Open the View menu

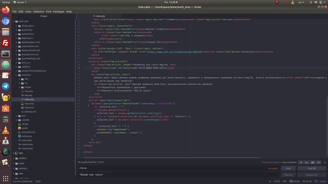click(x=28, y=11)
